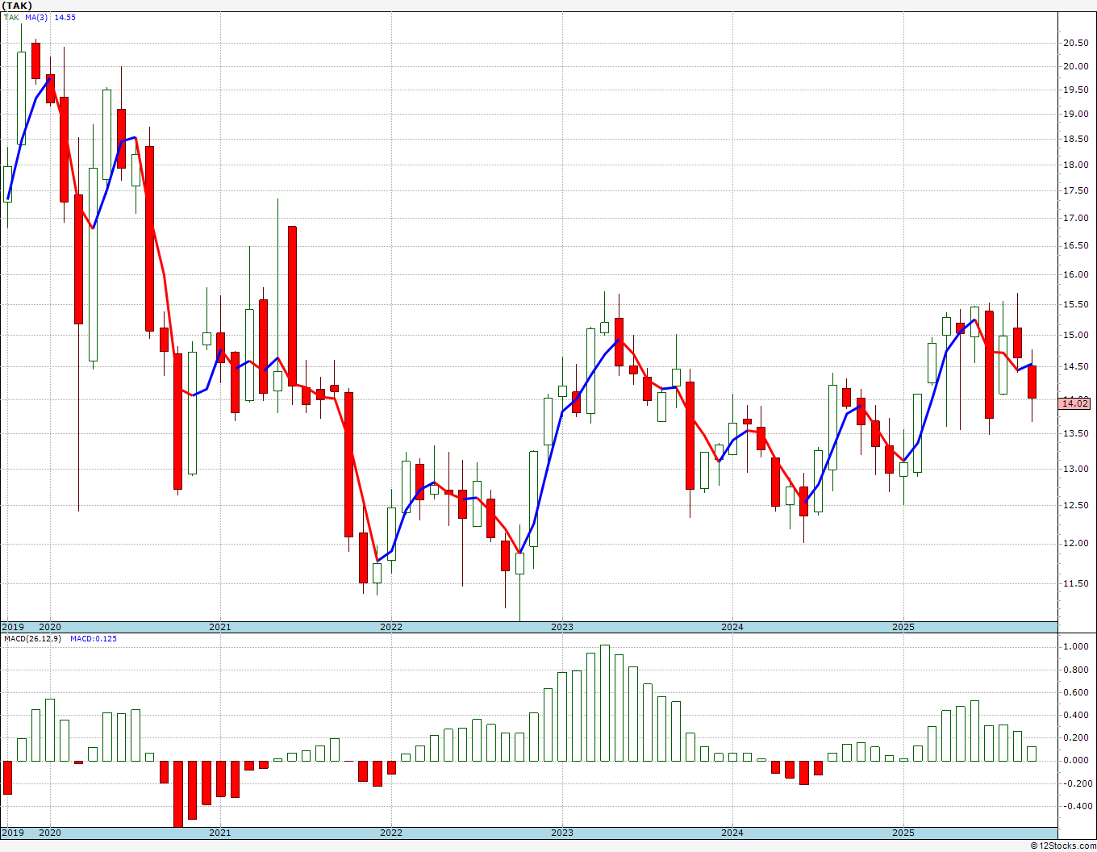Select the 0.400 MACD axis label
The width and height of the screenshot is (1097, 852).
coord(1074,715)
